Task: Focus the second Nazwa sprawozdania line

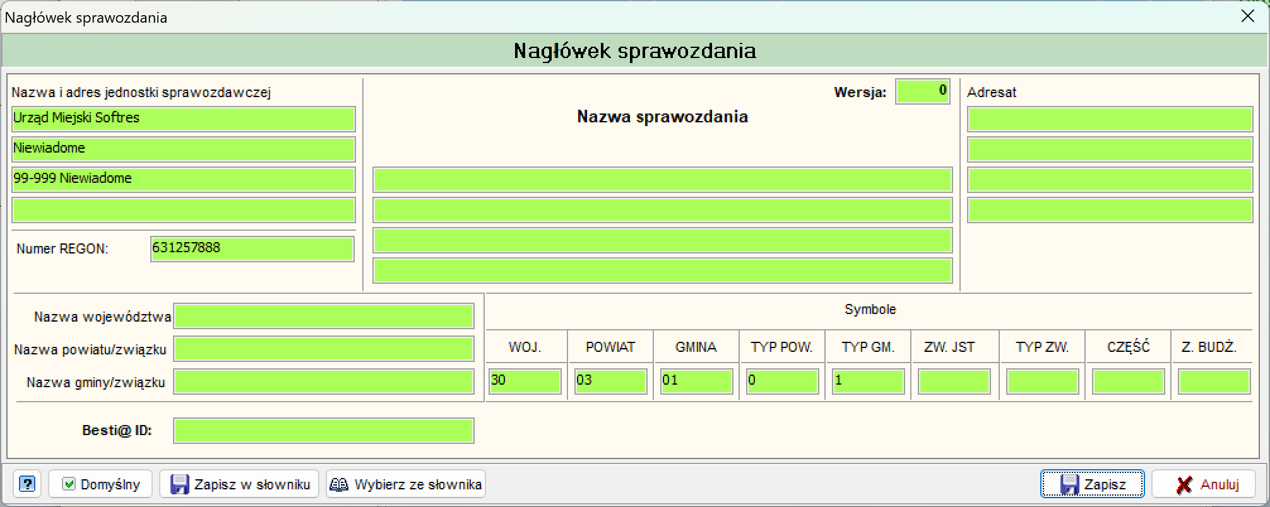Action: 662,210
